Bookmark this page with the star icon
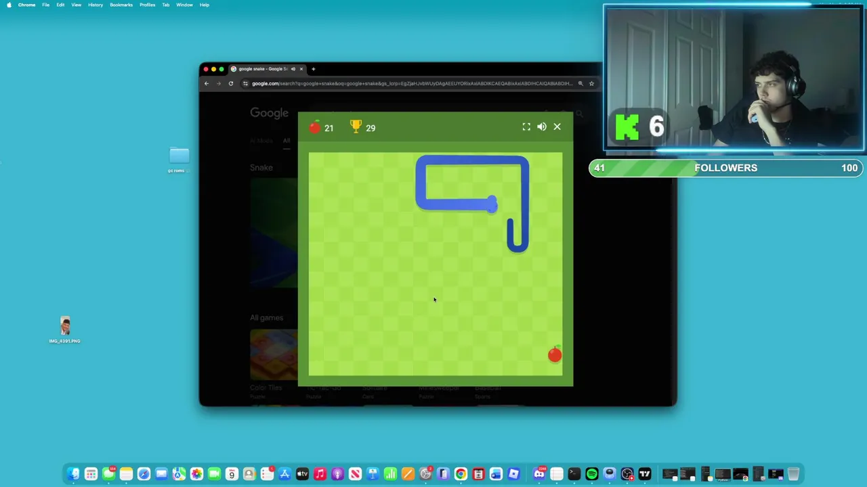Image resolution: width=867 pixels, height=487 pixels. [x=591, y=83]
